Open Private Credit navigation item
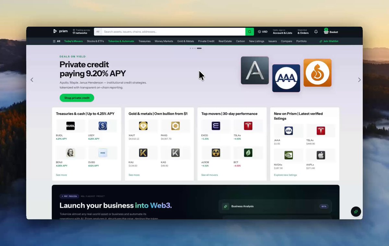 [x=206, y=41]
